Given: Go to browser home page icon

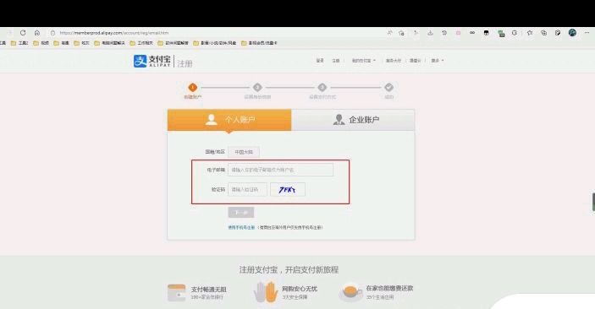Looking at the screenshot, I should 36,33.
